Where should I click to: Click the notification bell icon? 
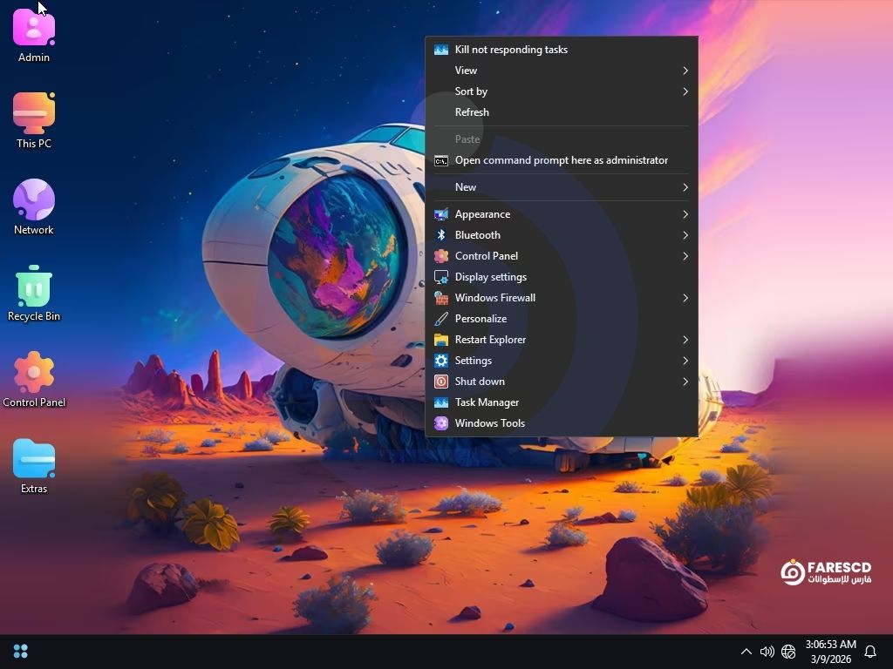click(x=869, y=652)
